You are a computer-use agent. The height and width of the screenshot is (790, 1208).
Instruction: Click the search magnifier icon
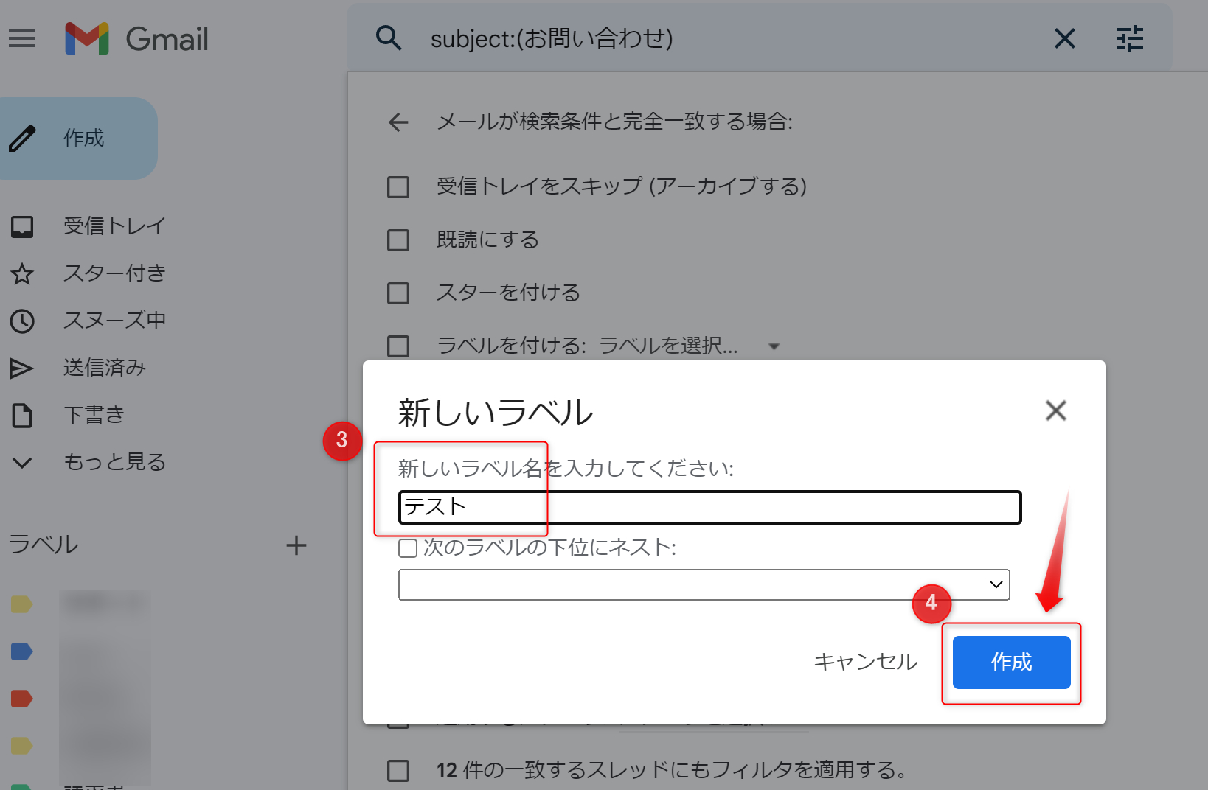pos(389,38)
